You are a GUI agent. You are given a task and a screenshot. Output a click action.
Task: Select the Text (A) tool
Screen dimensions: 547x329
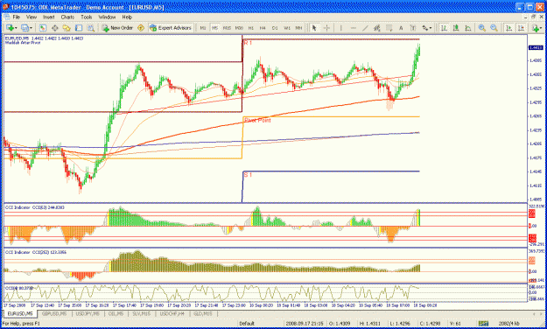401,28
